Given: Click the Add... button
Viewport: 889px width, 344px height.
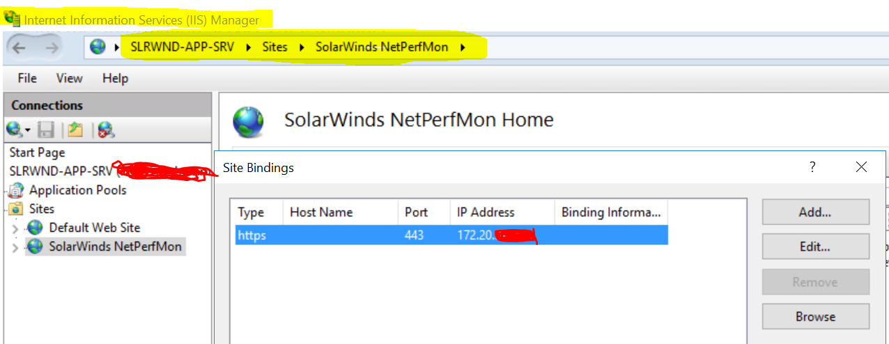Looking at the screenshot, I should point(816,212).
